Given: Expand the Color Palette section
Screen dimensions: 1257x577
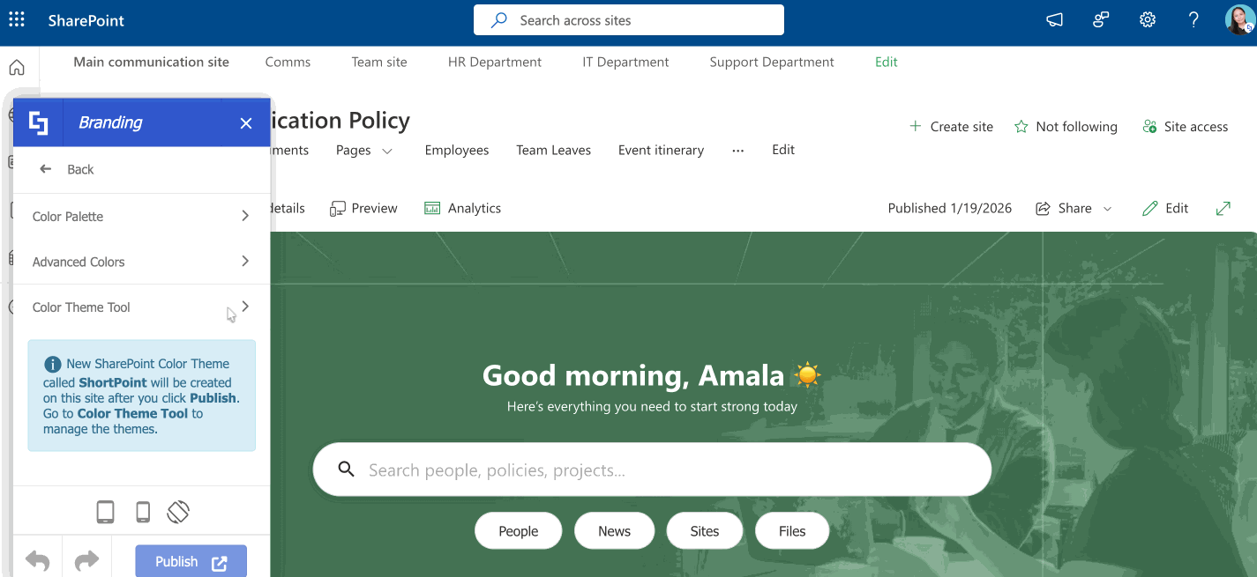Looking at the screenshot, I should 141,216.
